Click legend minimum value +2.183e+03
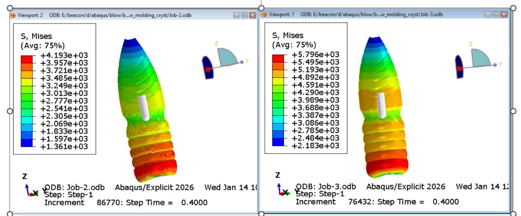Screen dimensions: 521x216 [316, 146]
